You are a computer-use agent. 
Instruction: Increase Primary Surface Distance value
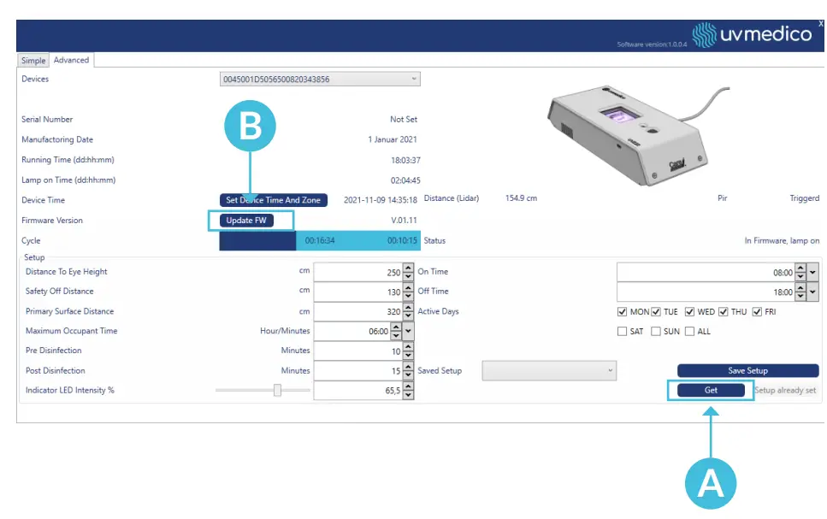point(408,307)
